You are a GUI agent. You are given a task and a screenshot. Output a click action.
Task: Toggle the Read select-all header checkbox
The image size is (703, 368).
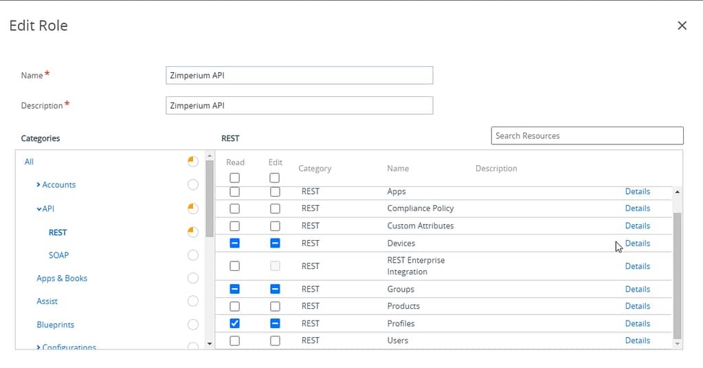coord(234,177)
